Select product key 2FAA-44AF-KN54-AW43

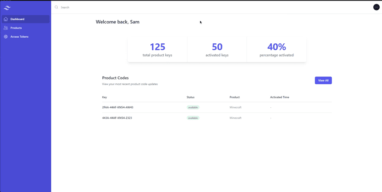(x=118, y=107)
